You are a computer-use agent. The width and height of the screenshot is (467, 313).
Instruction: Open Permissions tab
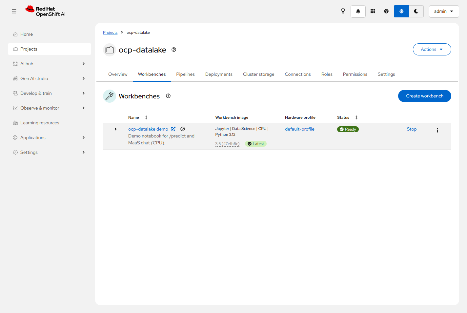tap(355, 74)
